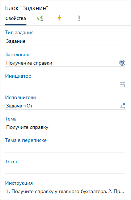
Task: Click the Тип задания label
Action: pyautogui.click(x=19, y=33)
